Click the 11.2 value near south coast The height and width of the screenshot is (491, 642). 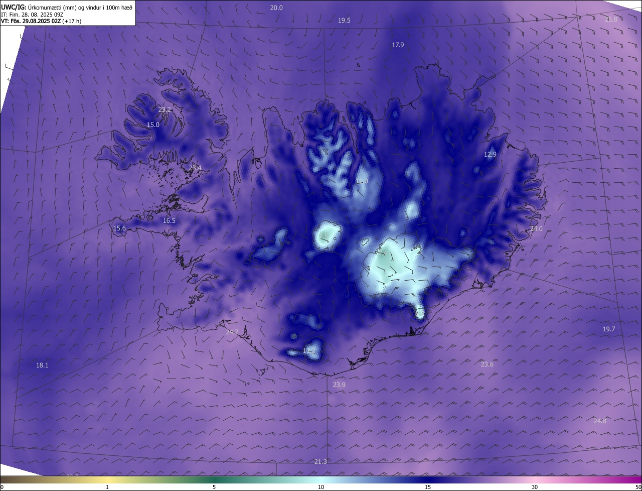(309, 350)
